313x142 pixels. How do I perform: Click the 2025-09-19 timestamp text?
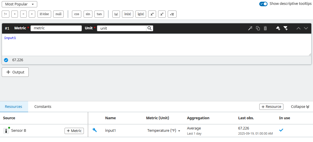pyautogui.click(x=255, y=134)
